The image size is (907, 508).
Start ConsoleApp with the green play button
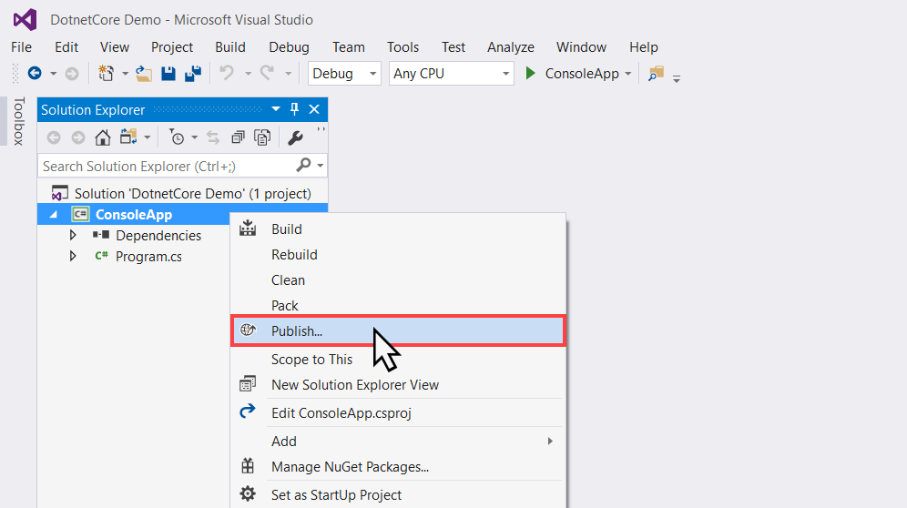[530, 74]
